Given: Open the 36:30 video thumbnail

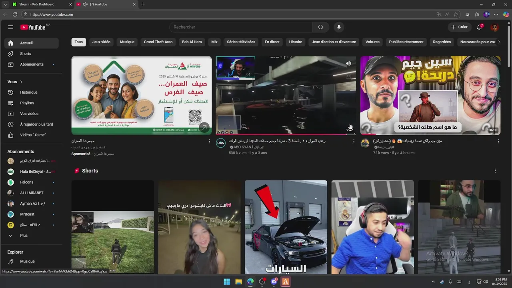Looking at the screenshot, I should tap(430, 95).
